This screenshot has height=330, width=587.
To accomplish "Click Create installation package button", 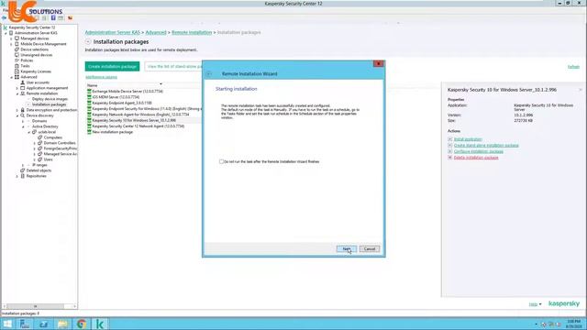I will coord(112,66).
